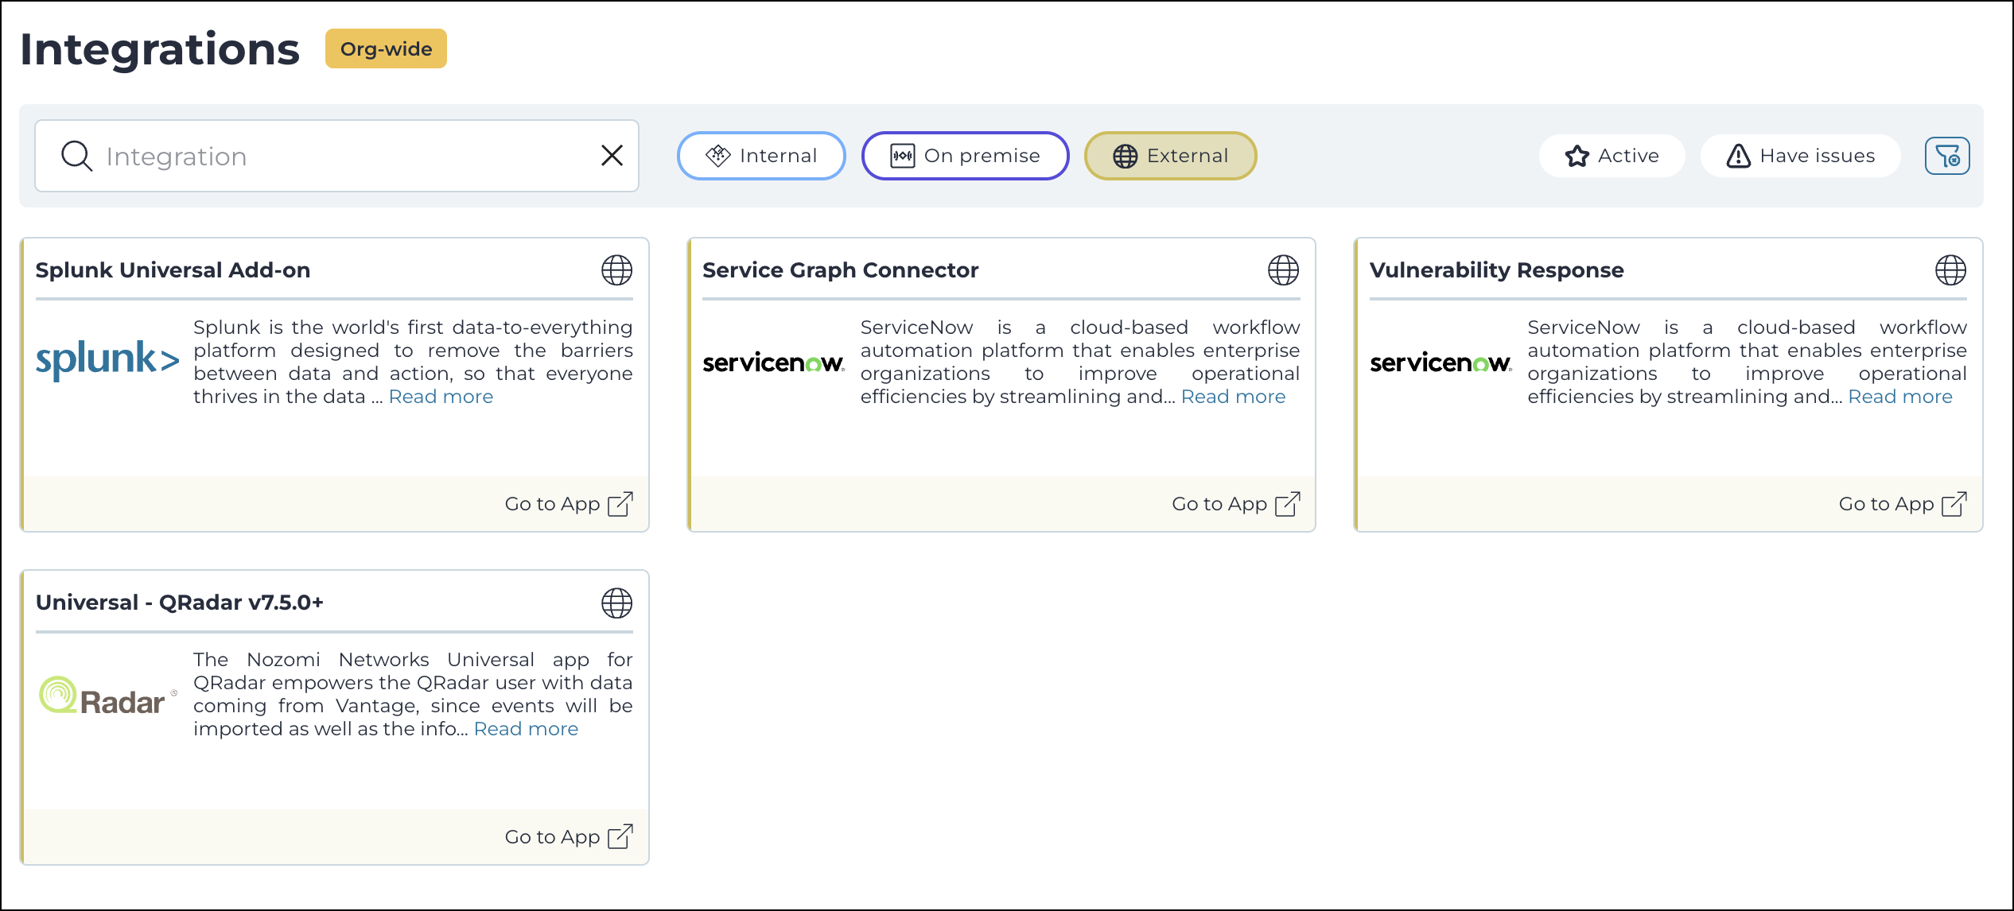Click the globe icon on Splunk Universal Add-on card

tap(616, 270)
